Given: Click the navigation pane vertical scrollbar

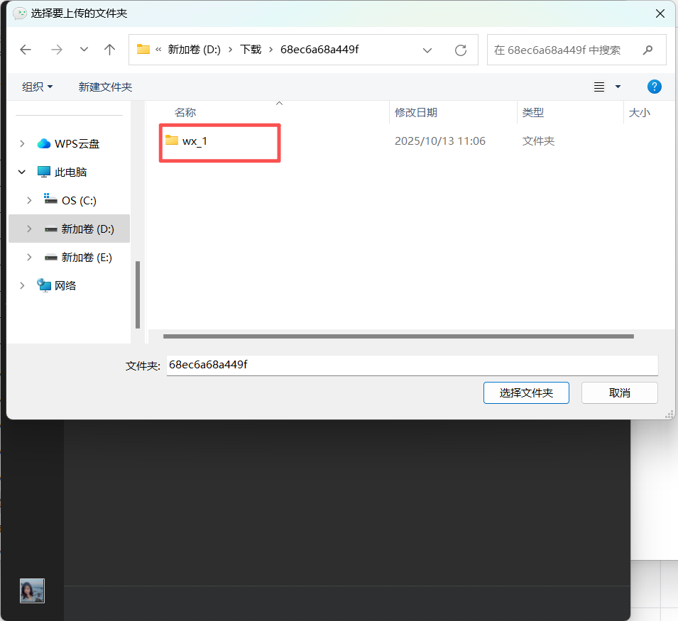Looking at the screenshot, I should pyautogui.click(x=138, y=295).
